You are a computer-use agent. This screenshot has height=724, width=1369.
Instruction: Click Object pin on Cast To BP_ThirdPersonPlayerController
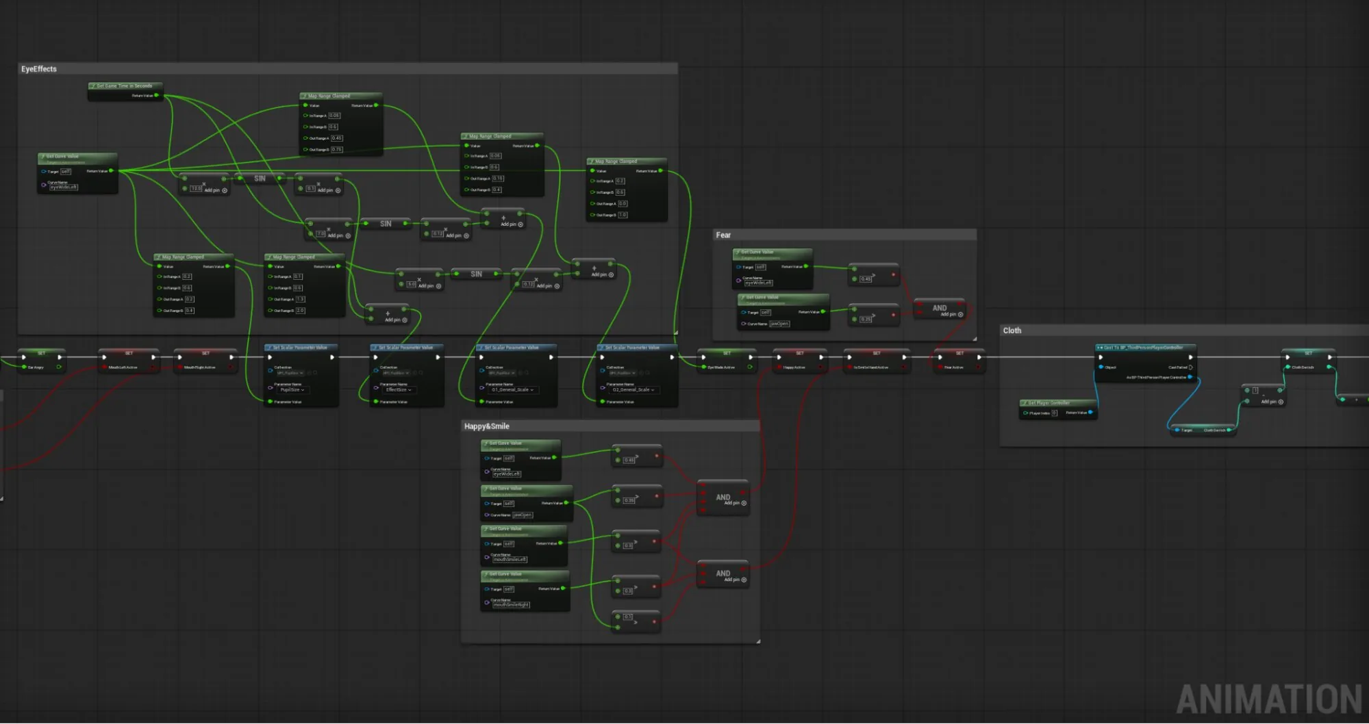pos(1101,367)
